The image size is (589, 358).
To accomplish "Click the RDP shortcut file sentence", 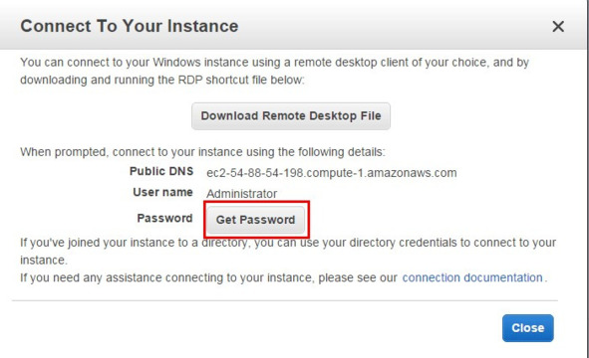I will [161, 80].
